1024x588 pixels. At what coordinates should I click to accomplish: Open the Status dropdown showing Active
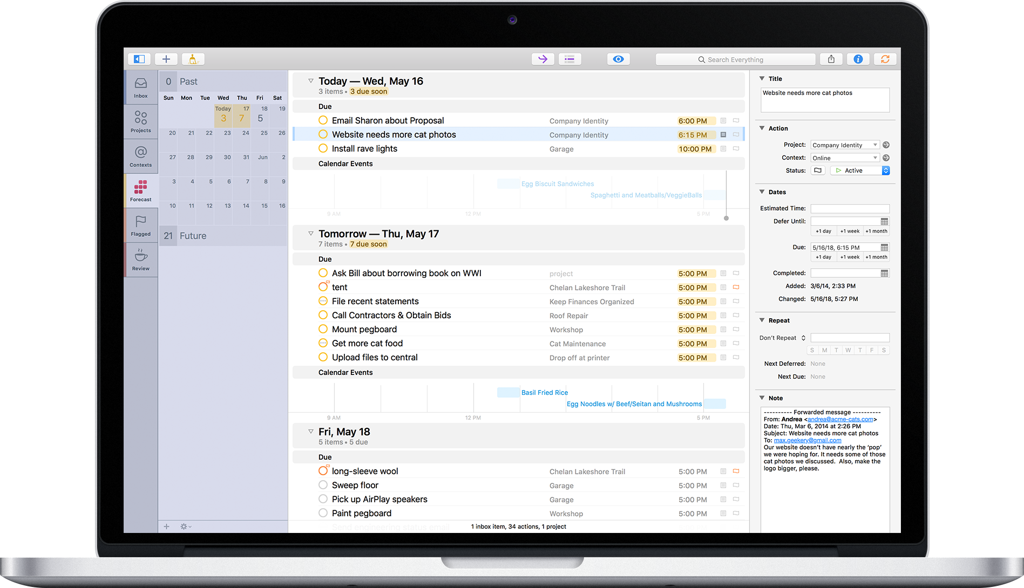point(859,170)
